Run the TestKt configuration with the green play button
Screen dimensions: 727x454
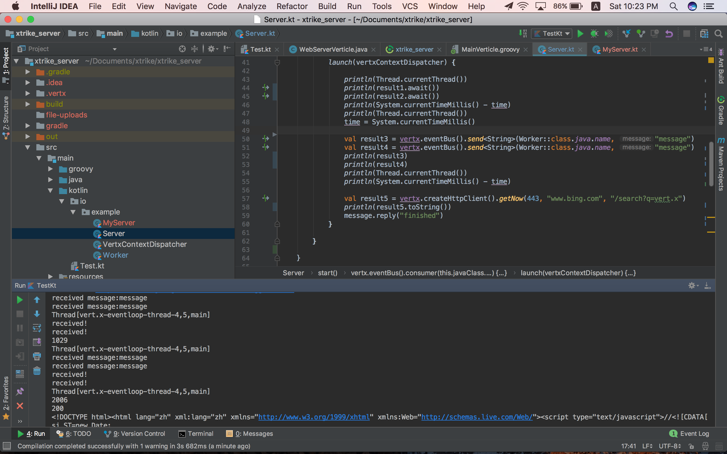click(x=581, y=33)
